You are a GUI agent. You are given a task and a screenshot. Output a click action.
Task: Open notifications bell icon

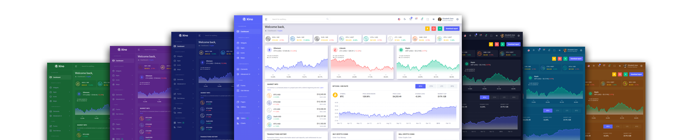click(x=422, y=19)
